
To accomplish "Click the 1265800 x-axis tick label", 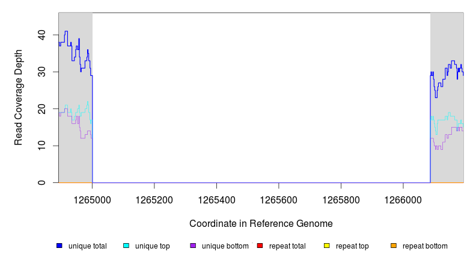I will (x=341, y=199).
